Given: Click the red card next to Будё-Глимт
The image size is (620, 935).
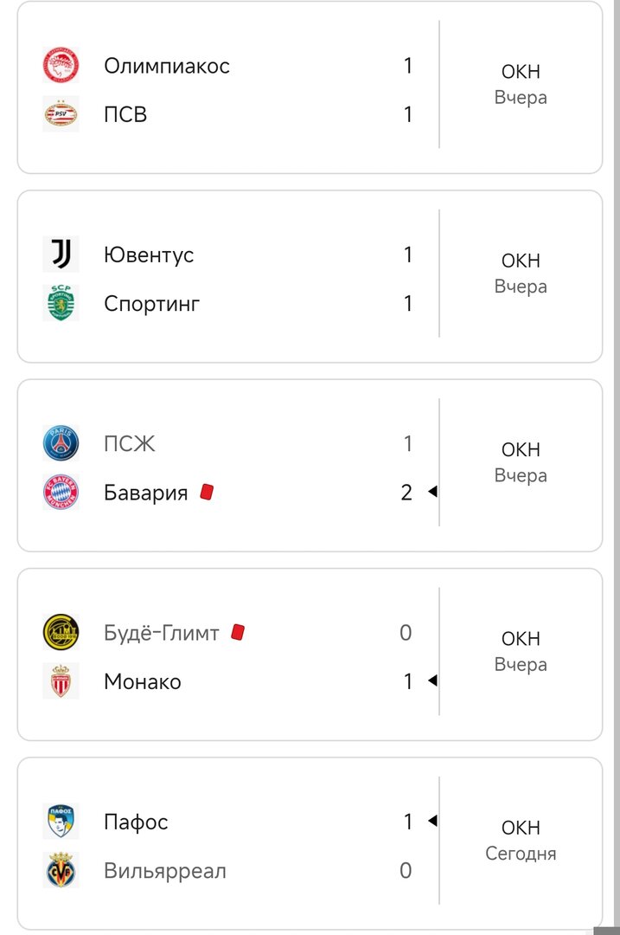Looking at the screenshot, I should [x=238, y=633].
